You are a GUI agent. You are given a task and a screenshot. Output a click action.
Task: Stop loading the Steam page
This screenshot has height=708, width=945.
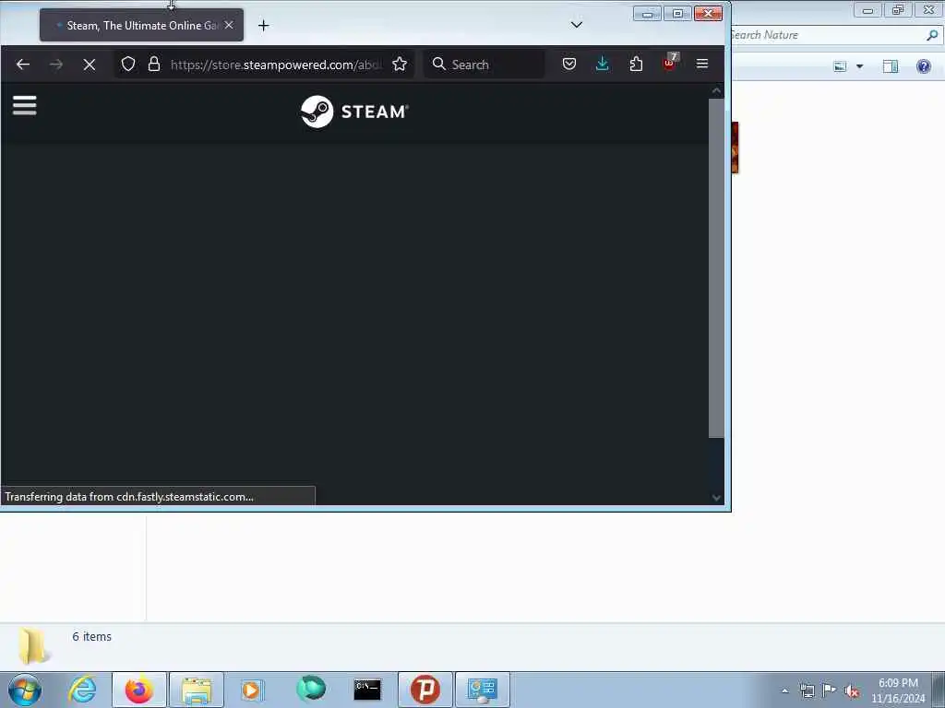90,65
